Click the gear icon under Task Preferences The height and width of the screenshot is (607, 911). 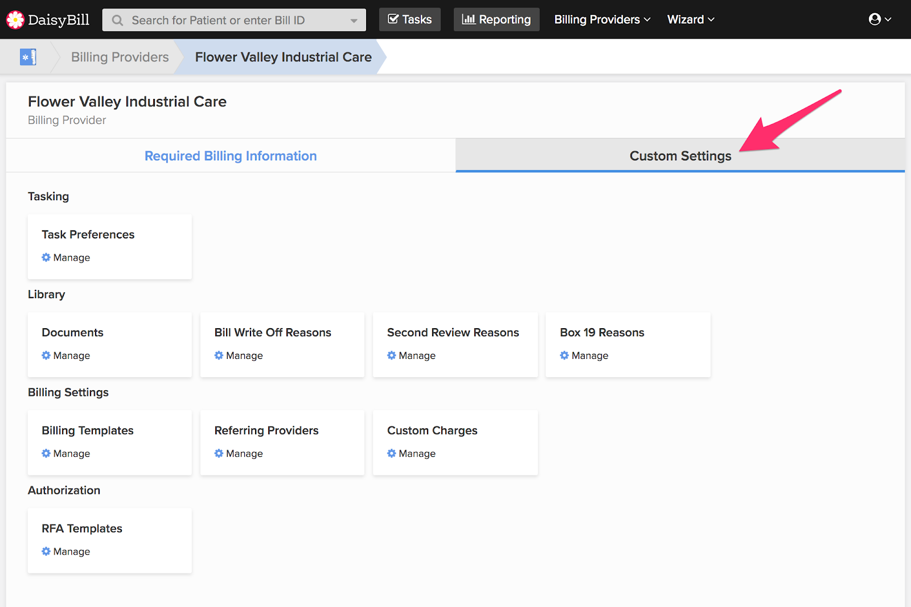point(46,258)
